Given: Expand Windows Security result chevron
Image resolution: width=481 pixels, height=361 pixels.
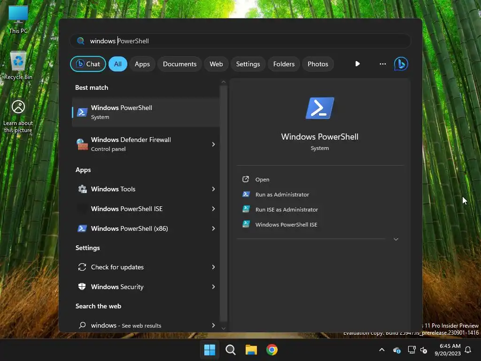Looking at the screenshot, I should 214,287.
